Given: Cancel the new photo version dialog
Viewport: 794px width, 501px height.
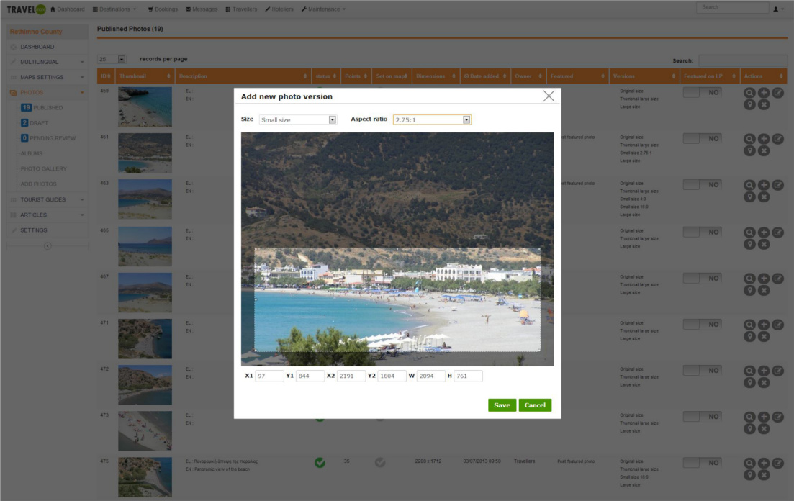Looking at the screenshot, I should tap(535, 405).
